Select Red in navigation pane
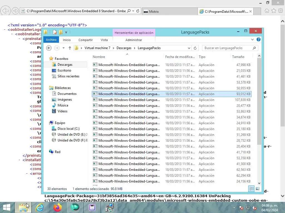This screenshot has height=213, width=285. coord(57,152)
